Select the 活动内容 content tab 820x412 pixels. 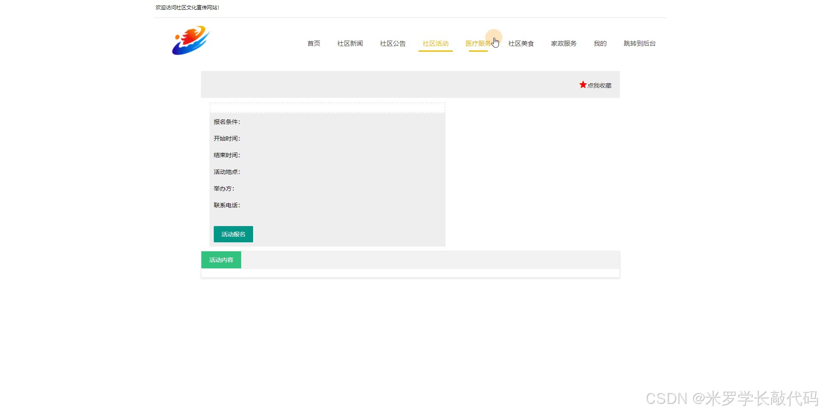[221, 259]
